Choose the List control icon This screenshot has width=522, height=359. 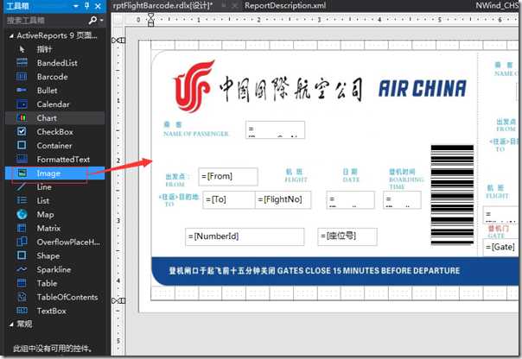click(x=22, y=200)
